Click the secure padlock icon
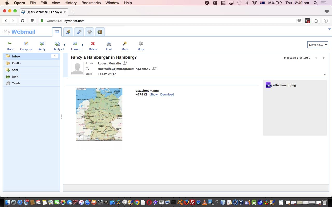 tap(42, 21)
